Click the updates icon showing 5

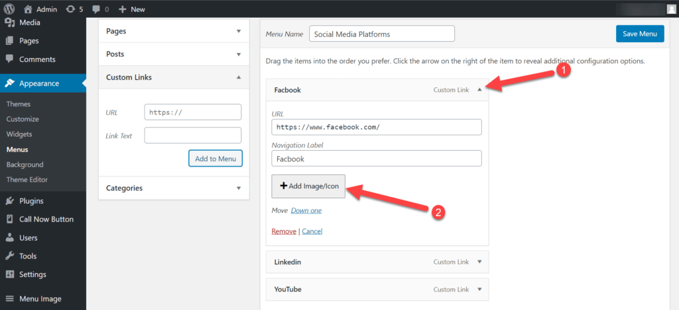click(x=70, y=9)
